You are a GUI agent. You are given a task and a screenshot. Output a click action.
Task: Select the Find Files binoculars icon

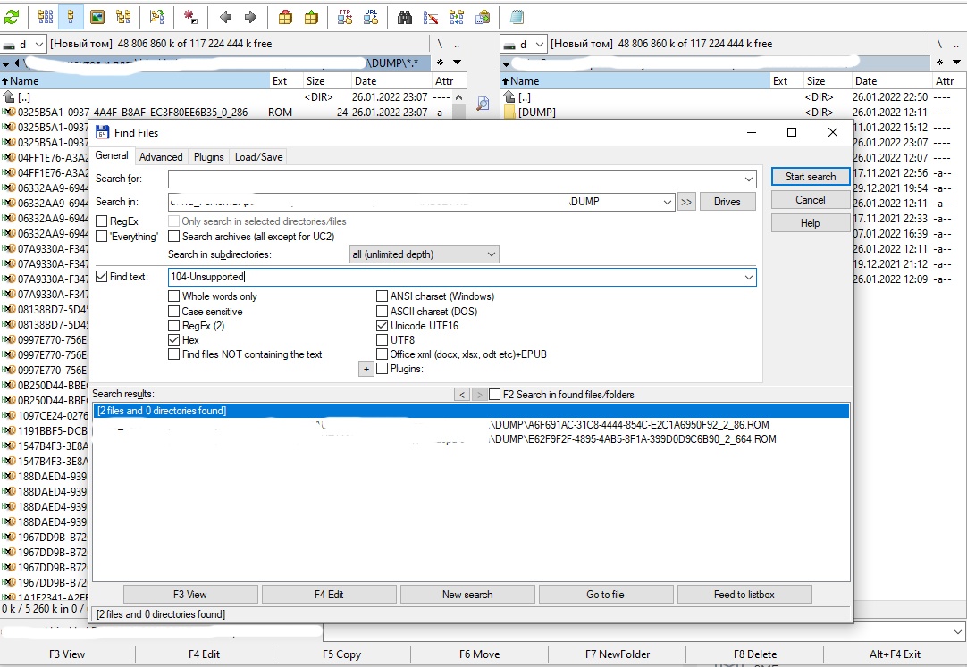405,15
